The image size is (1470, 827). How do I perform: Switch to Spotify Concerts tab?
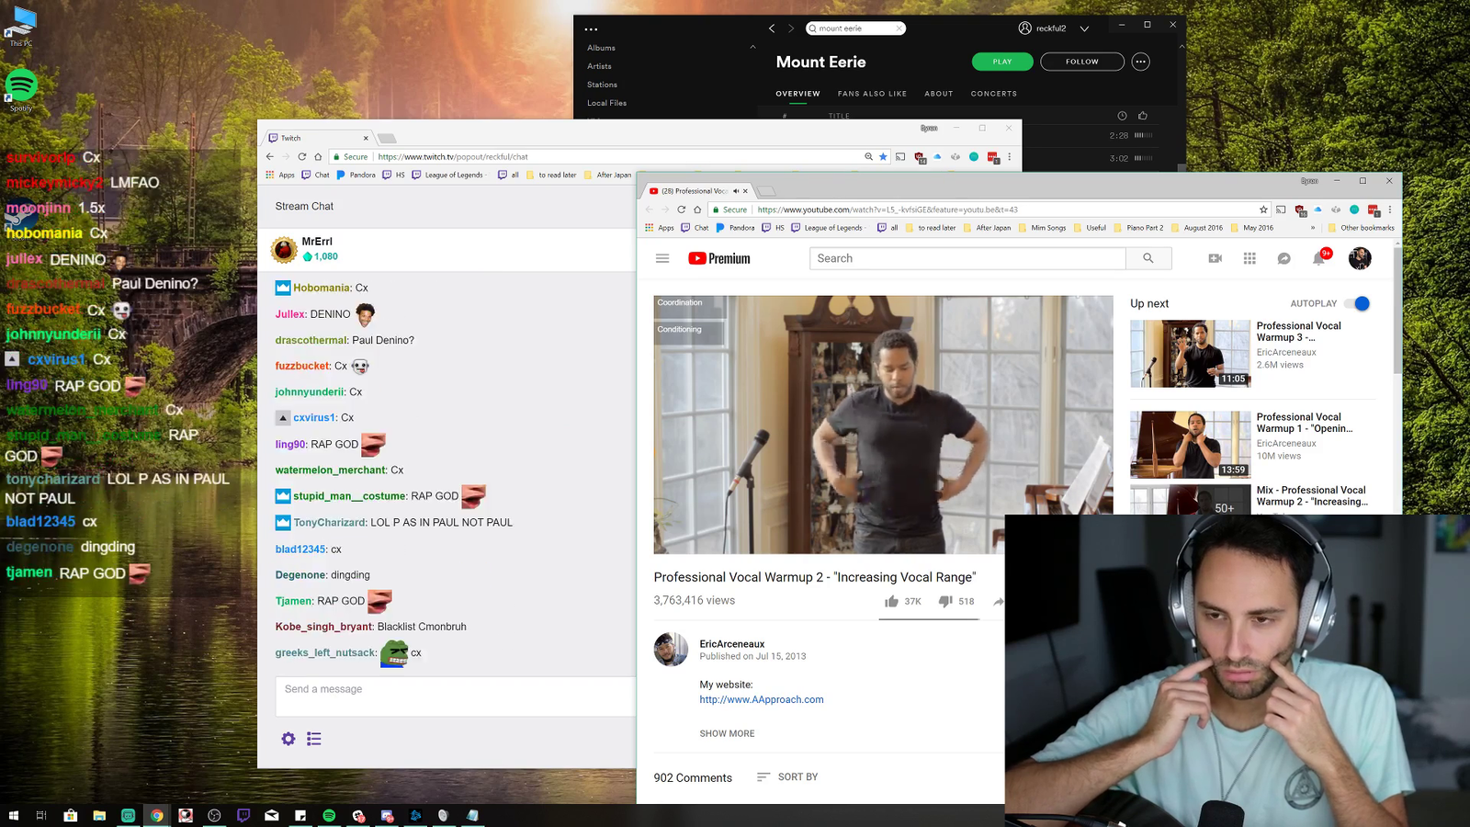coord(994,94)
